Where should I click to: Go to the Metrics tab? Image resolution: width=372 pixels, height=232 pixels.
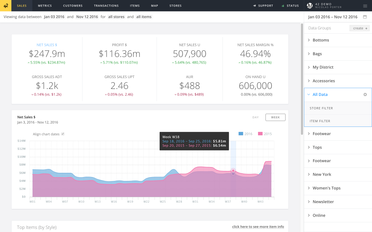pos(45,6)
